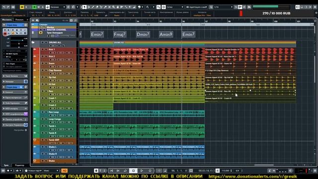Select the Dmin7 chord event

[x=143, y=34]
